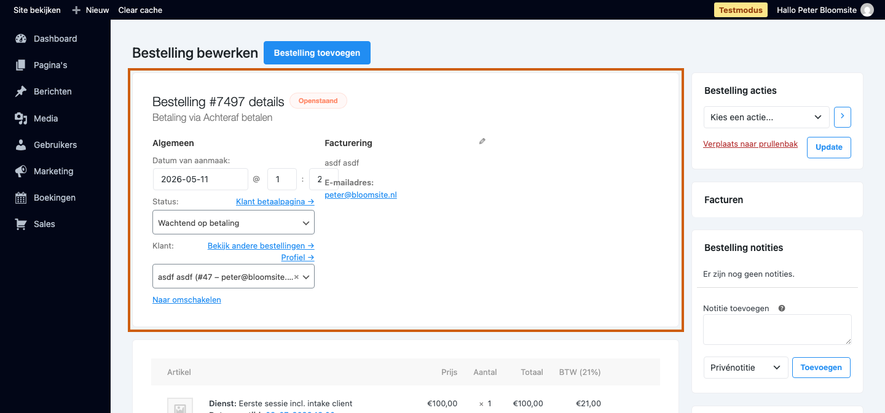Click Clear cache in admin bar
The width and height of the screenshot is (885, 413).
140,10
